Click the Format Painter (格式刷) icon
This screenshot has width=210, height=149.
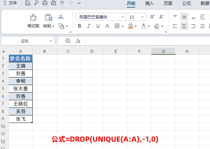pyautogui.click(x=33, y=17)
